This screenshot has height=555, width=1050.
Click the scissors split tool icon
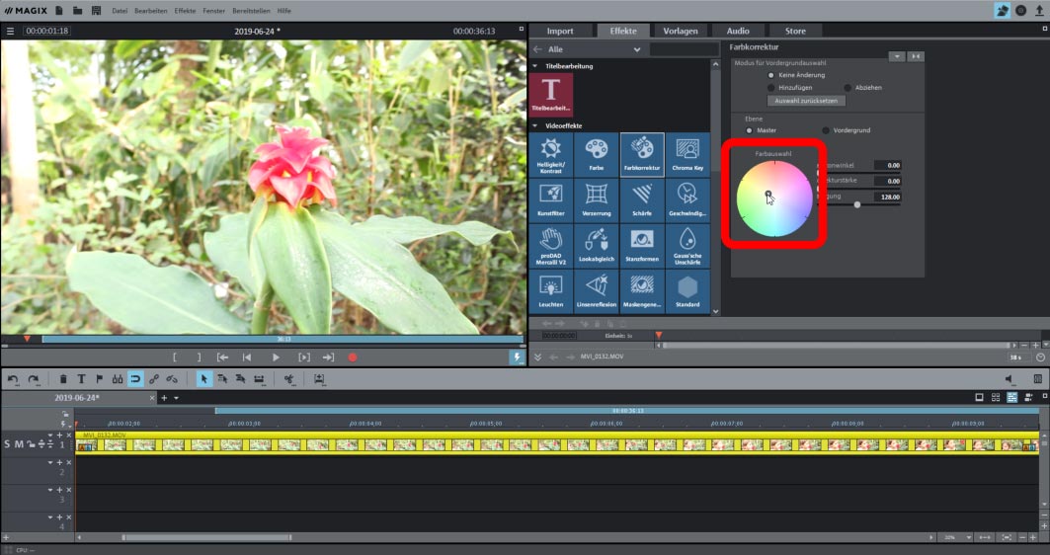click(288, 379)
